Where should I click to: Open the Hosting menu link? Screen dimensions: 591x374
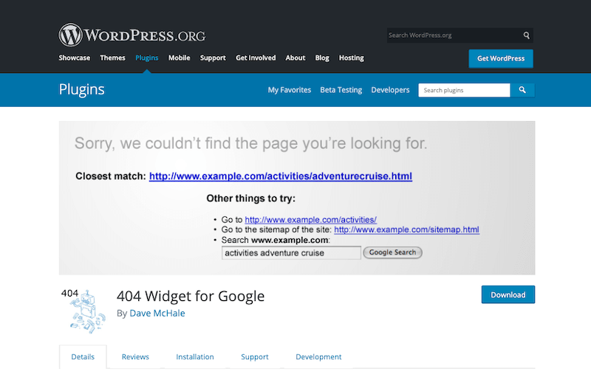(351, 58)
